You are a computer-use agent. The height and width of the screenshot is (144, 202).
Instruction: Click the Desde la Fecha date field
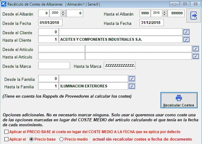coord(50,23)
